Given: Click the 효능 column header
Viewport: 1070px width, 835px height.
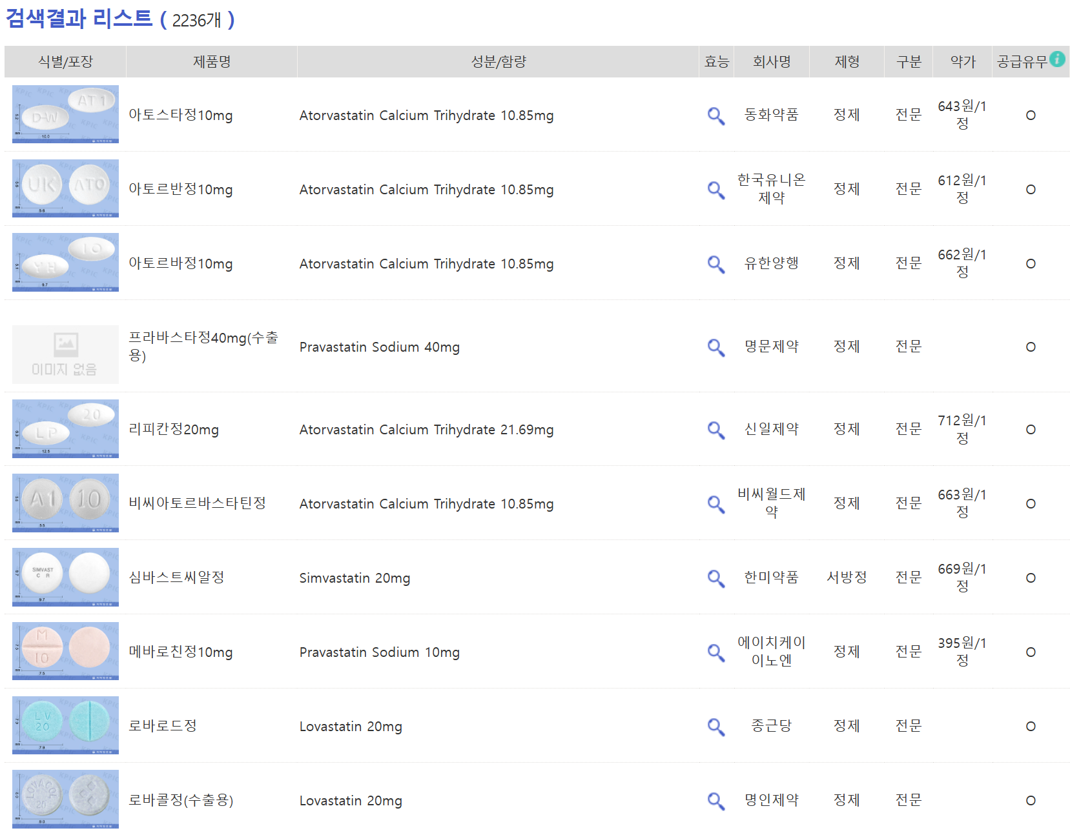Looking at the screenshot, I should (716, 62).
